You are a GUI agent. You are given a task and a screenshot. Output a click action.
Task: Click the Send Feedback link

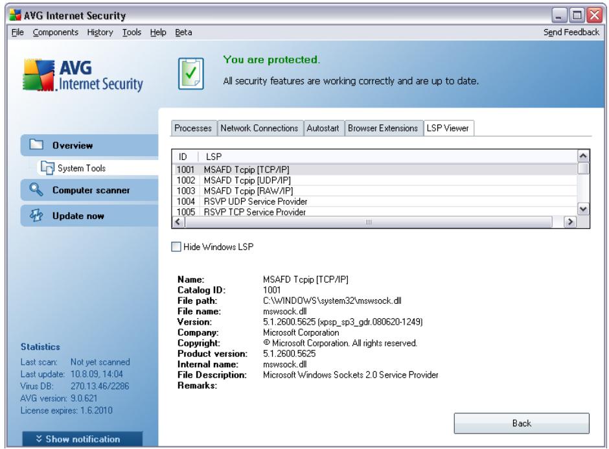[571, 32]
